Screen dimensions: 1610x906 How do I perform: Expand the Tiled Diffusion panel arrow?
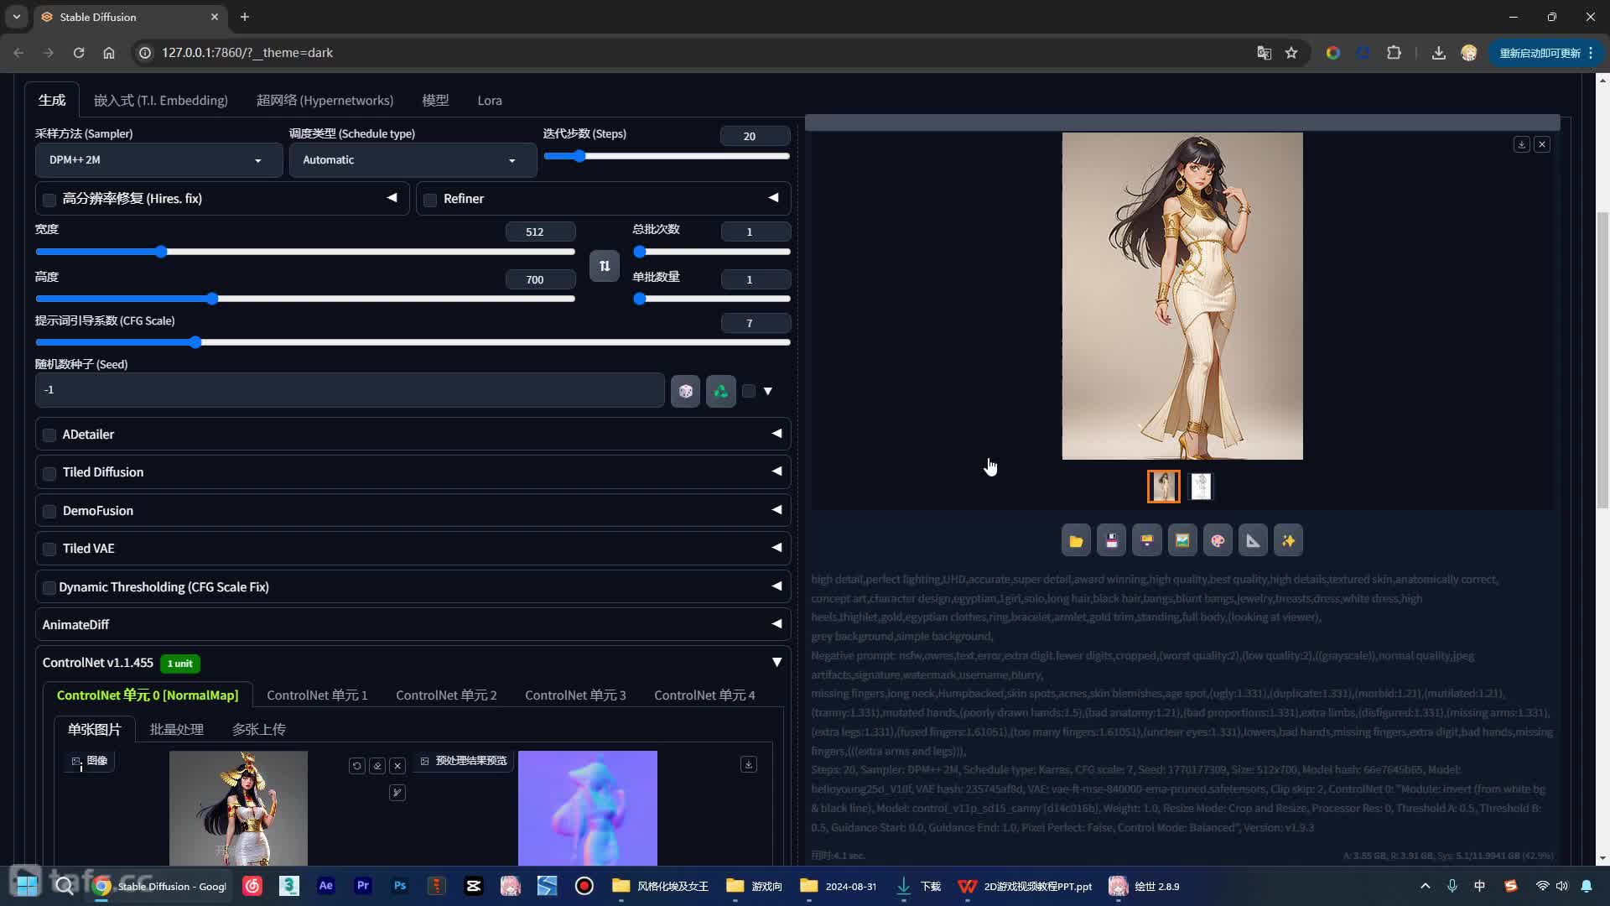[776, 471]
